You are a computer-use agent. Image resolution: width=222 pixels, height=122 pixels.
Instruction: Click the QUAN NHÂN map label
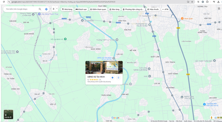click(29, 34)
